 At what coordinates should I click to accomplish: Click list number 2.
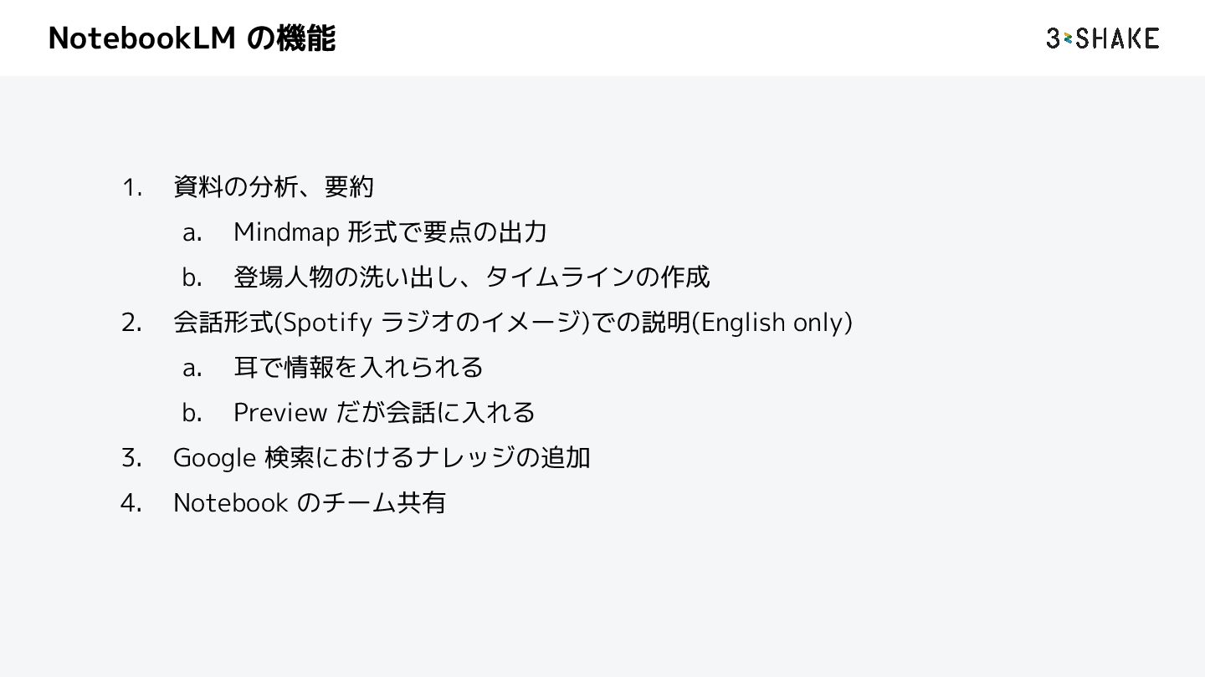click(x=131, y=323)
